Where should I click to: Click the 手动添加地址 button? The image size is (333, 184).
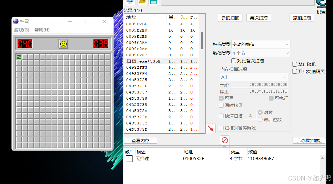click(309, 140)
